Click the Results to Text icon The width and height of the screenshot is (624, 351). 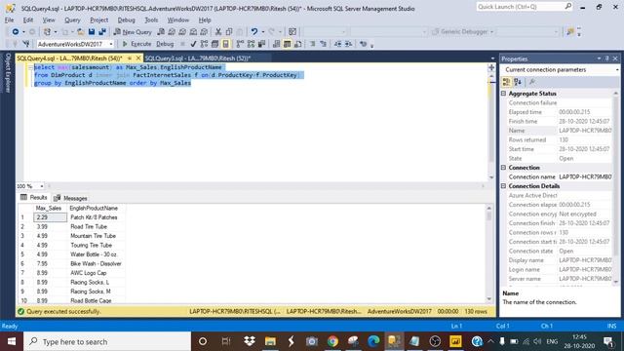[x=276, y=44]
